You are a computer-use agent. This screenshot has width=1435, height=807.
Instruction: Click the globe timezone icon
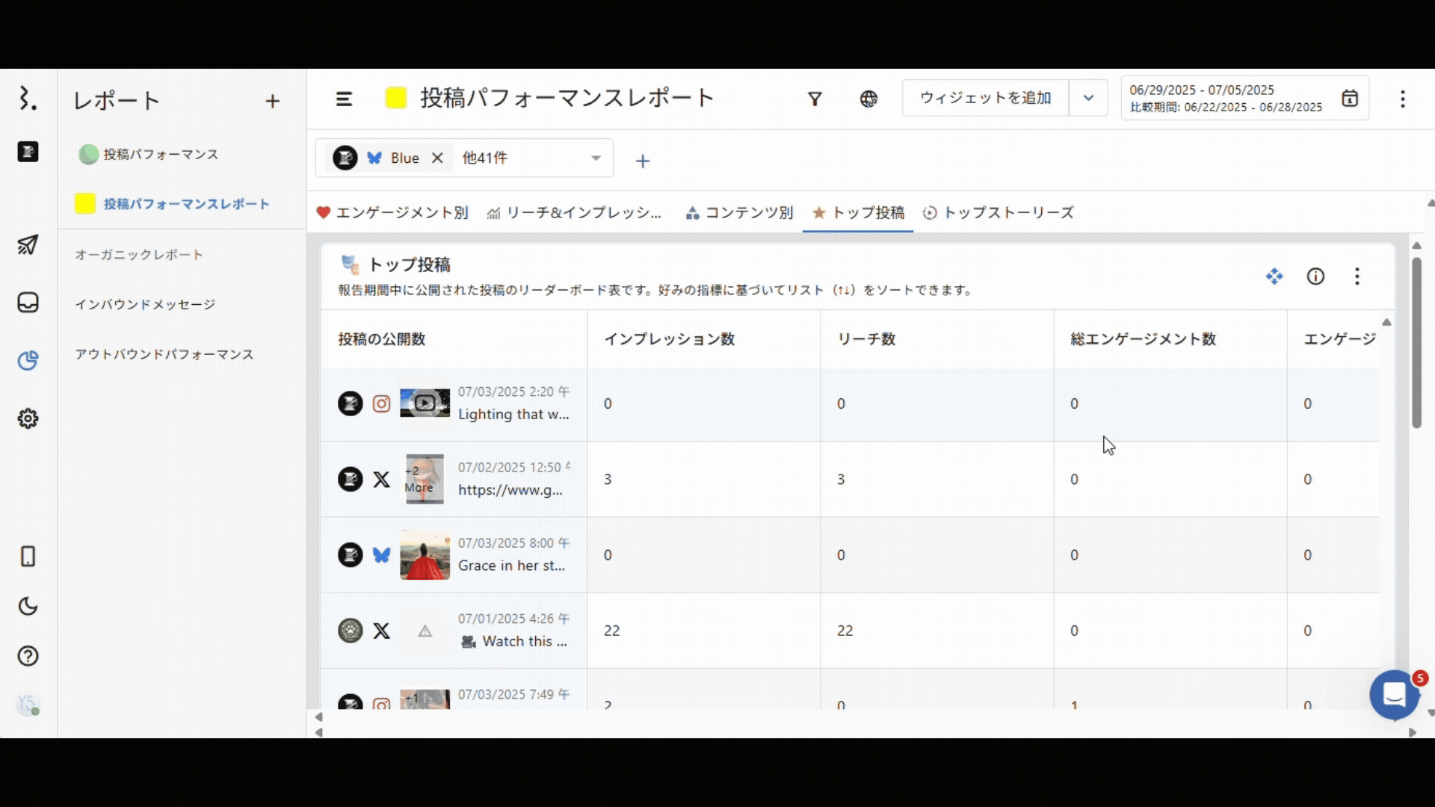click(x=868, y=99)
